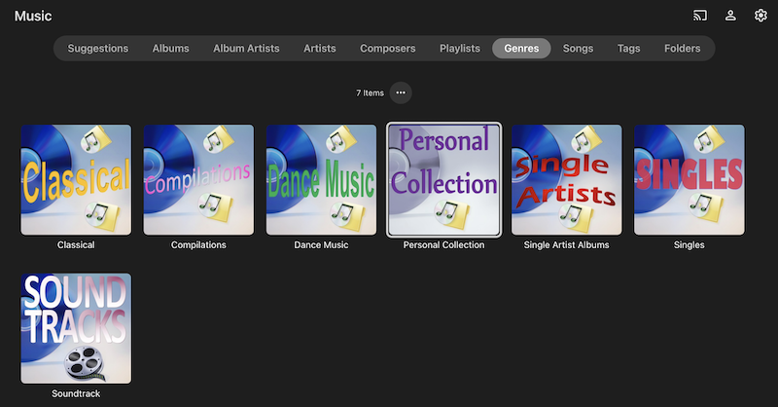Click the cast to device icon
The height and width of the screenshot is (407, 778).
pos(700,16)
